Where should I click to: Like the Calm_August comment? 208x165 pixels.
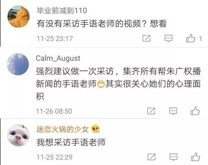[195, 111]
